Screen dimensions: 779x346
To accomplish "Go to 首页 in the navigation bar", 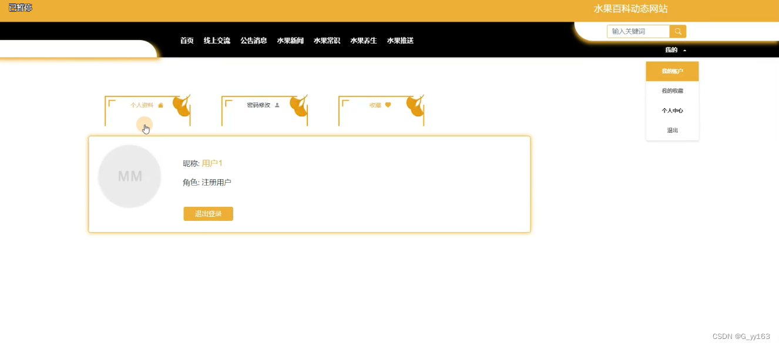I will point(187,41).
